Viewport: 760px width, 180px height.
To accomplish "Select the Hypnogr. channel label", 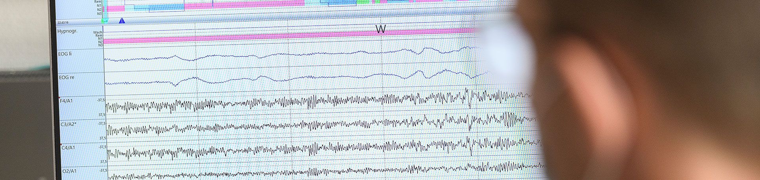I will point(67,31).
